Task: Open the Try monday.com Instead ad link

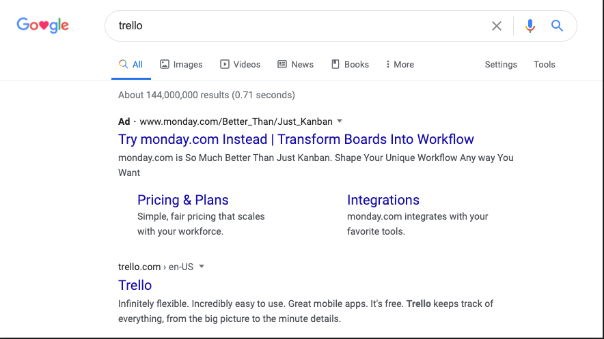Action: click(296, 139)
